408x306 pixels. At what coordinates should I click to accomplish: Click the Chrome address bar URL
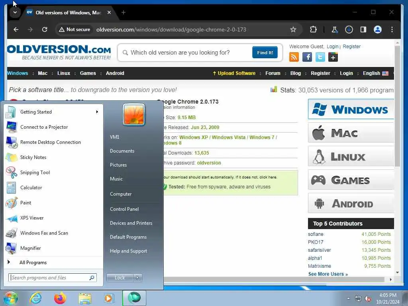[171, 29]
